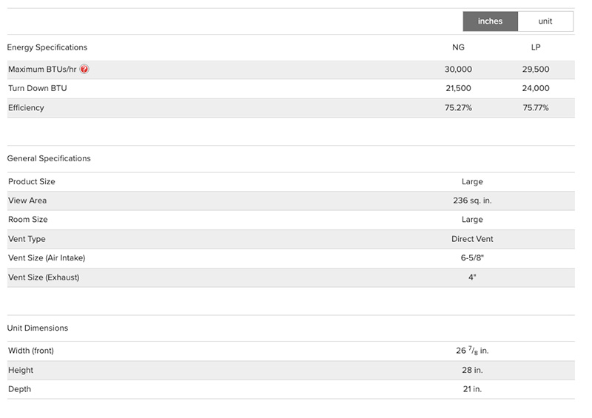Viewport: 592px width, 418px height.
Task: Click the 75.27% efficiency value
Action: coord(459,107)
